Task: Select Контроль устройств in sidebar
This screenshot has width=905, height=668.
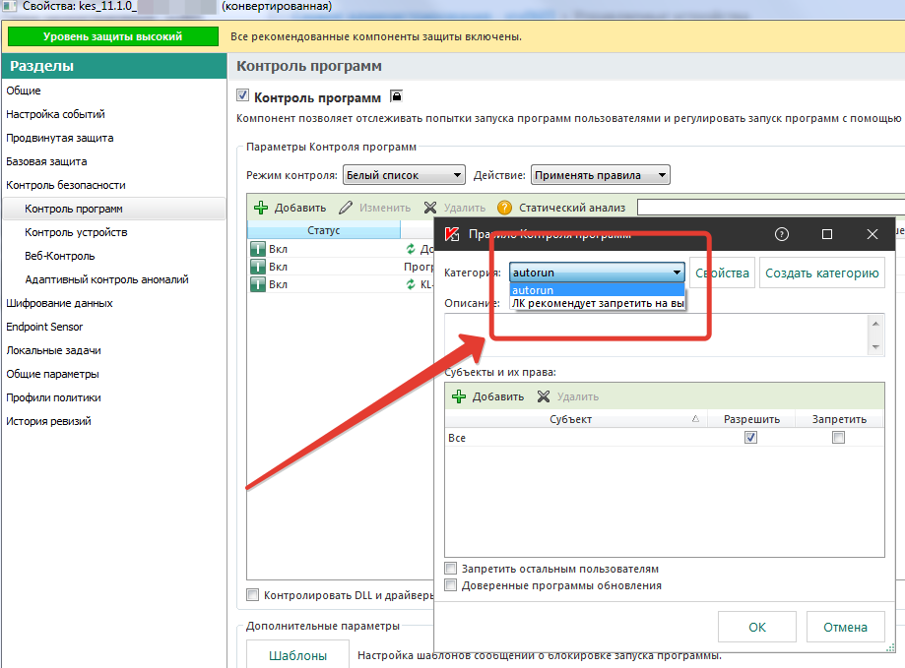Action: point(76,232)
